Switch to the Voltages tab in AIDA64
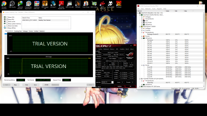This screenshot has width=207, height=116. [25, 31]
